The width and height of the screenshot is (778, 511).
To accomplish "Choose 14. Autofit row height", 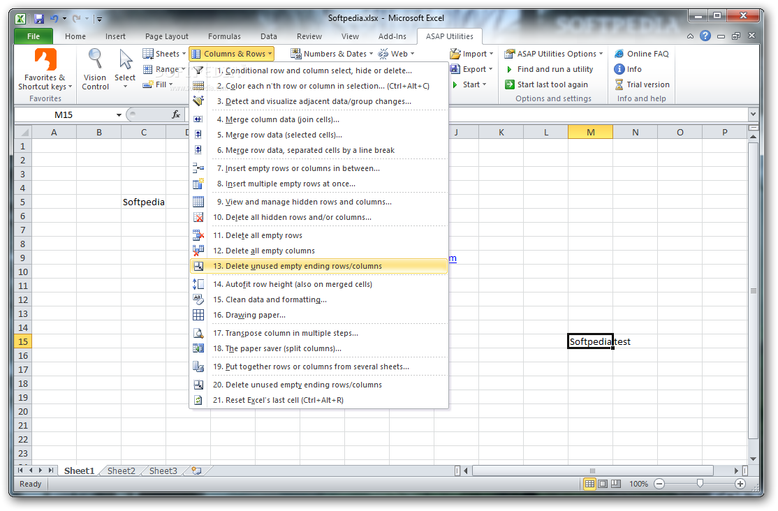I will [x=319, y=284].
